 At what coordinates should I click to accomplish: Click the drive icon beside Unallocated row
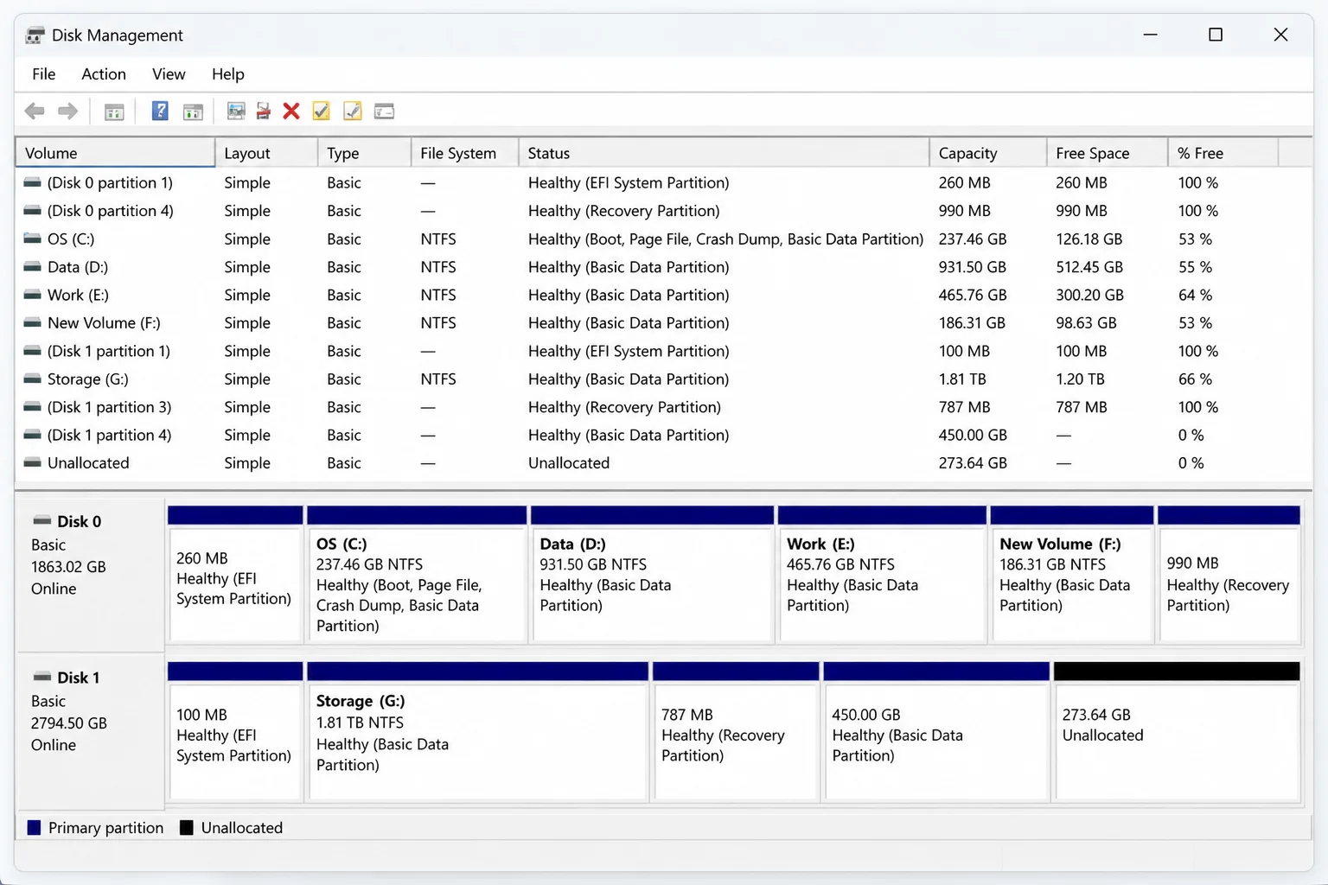pos(32,462)
